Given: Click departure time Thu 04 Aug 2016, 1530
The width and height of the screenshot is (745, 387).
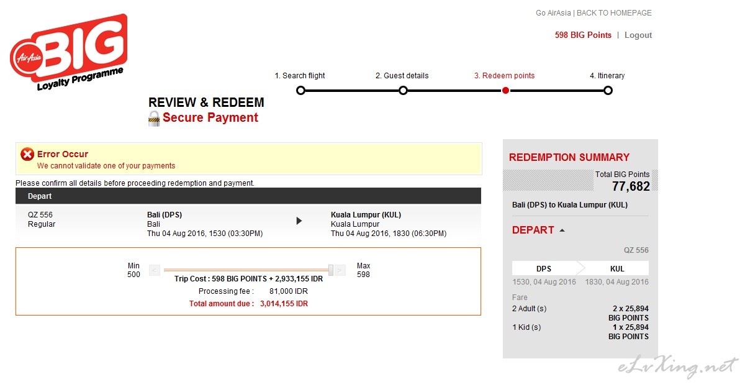Looking at the screenshot, I should click(x=205, y=234).
